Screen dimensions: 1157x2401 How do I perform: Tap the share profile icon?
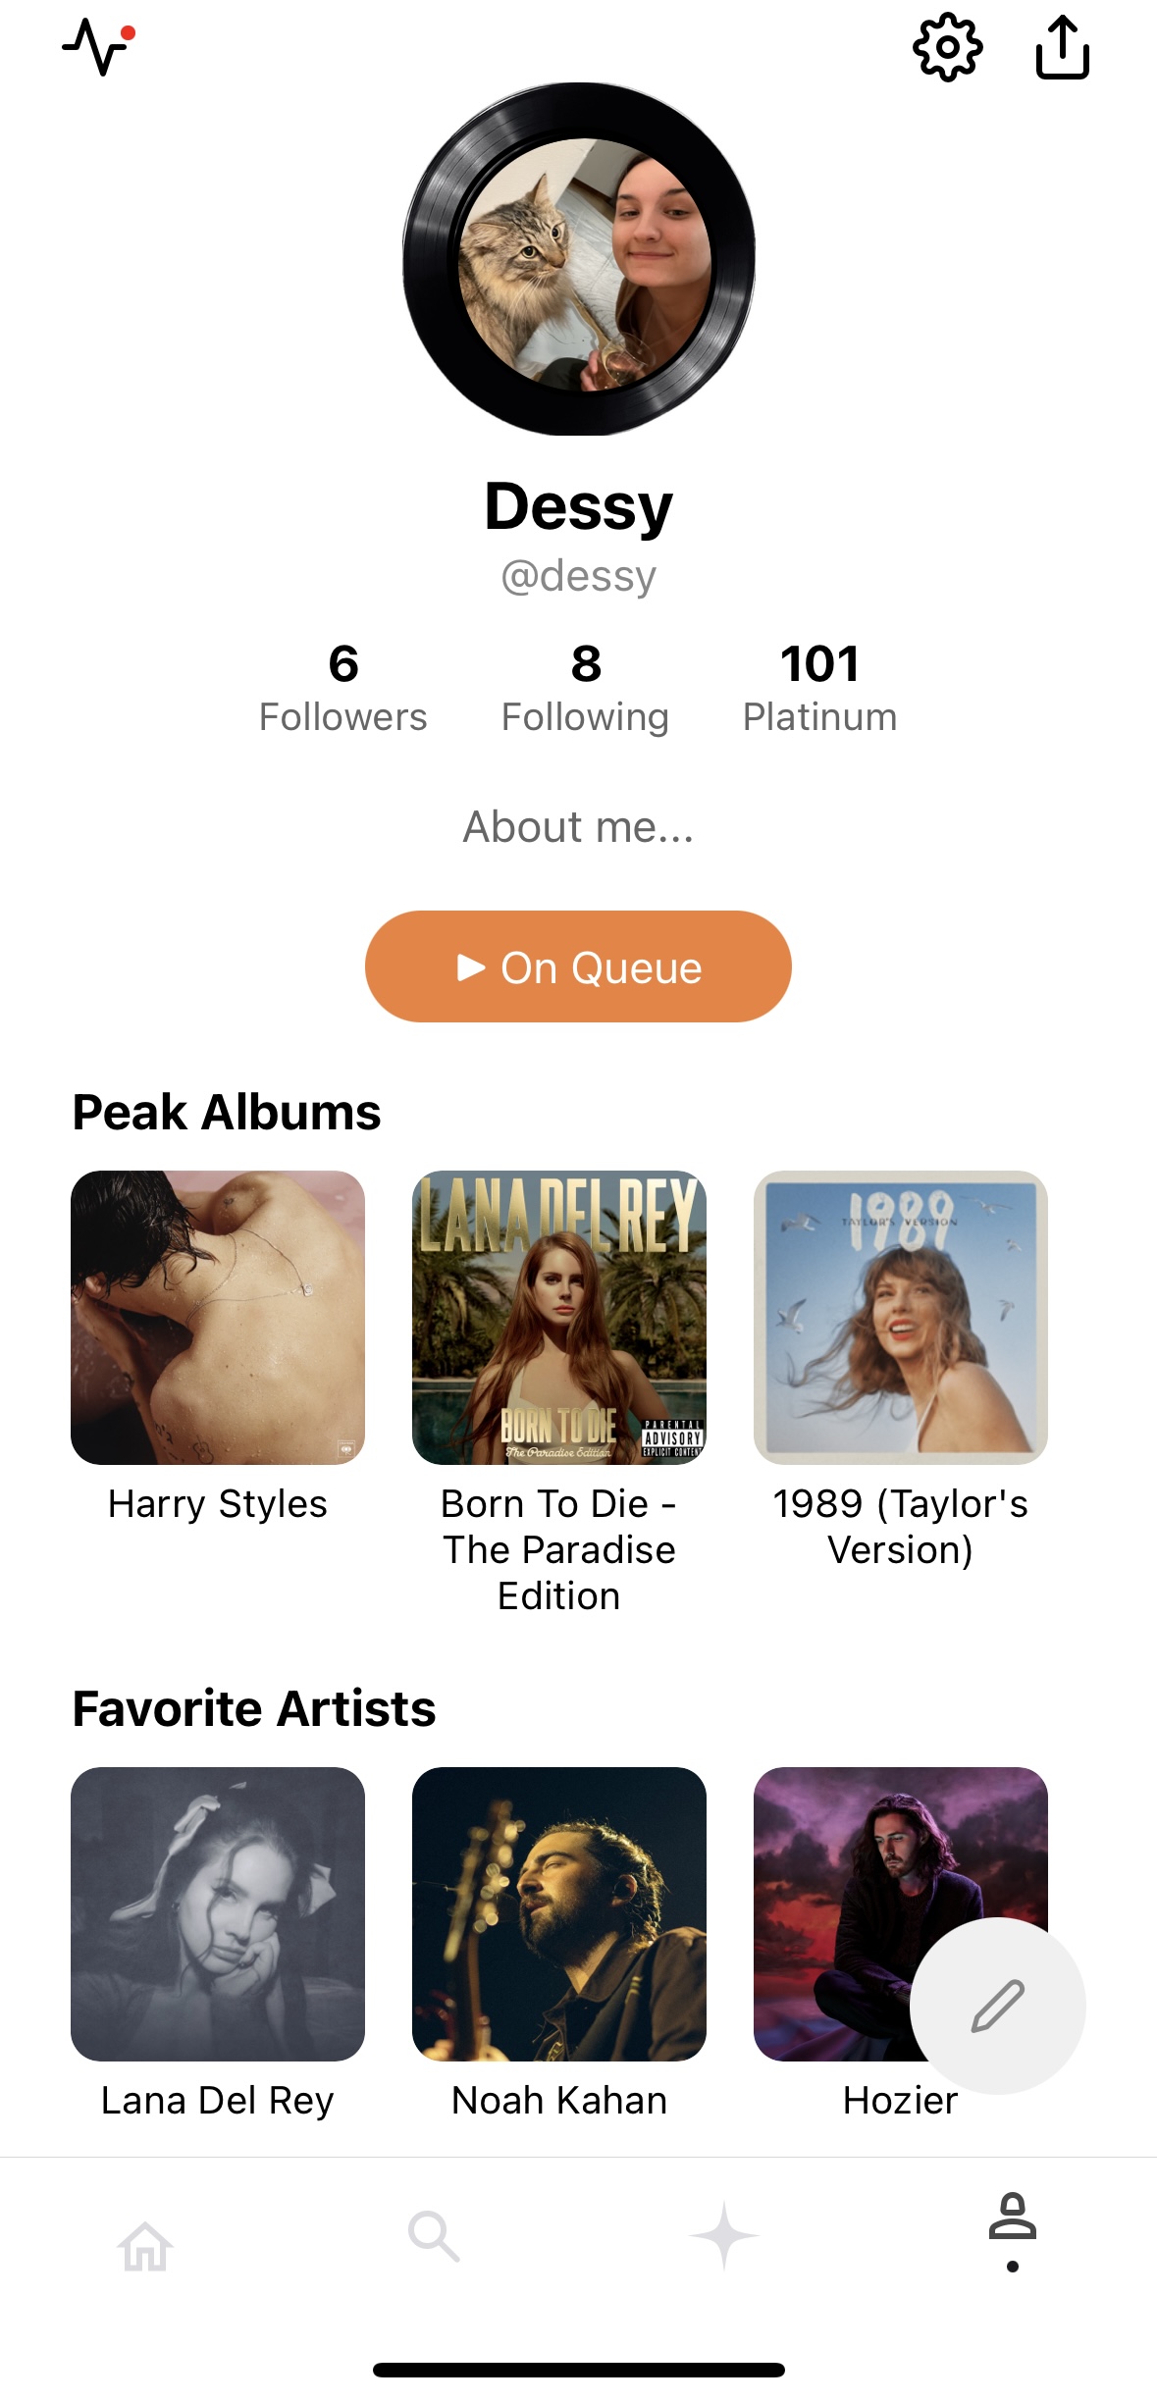[x=1063, y=47]
